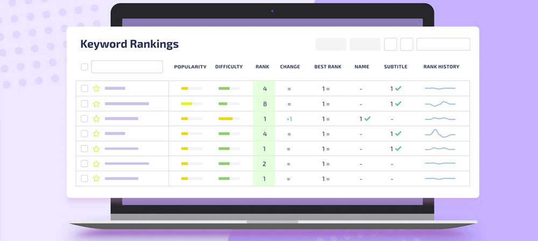Click the Best Rank value in rank 8 row

click(x=325, y=104)
